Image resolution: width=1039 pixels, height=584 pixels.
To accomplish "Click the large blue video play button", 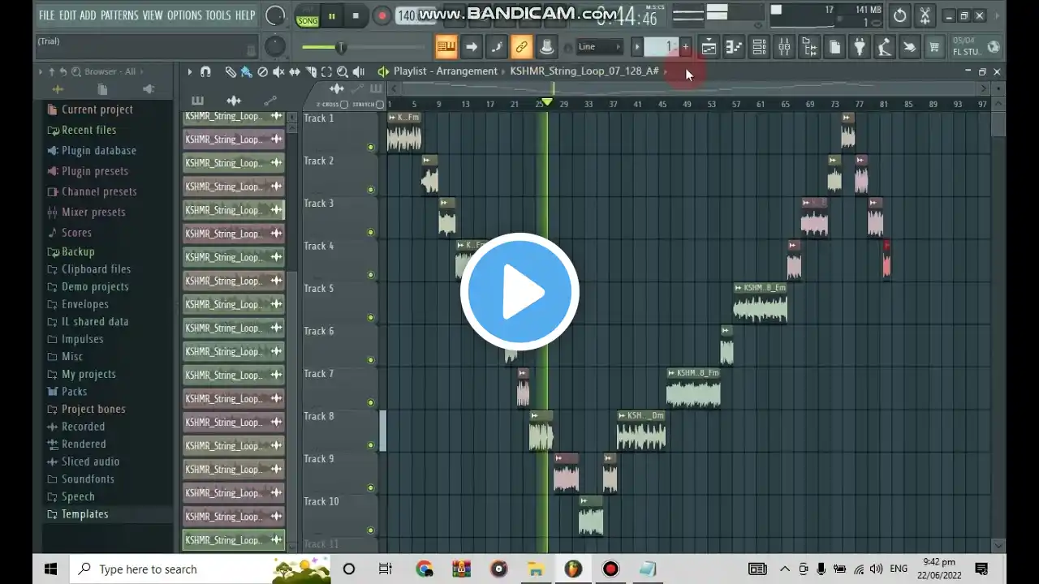I will pyautogui.click(x=519, y=292).
